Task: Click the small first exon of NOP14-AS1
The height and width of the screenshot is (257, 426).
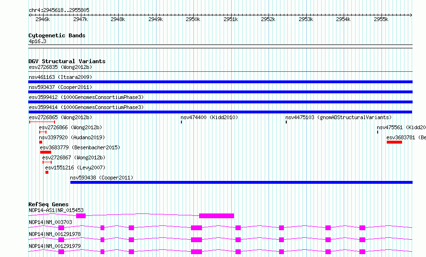Action: click(81, 216)
